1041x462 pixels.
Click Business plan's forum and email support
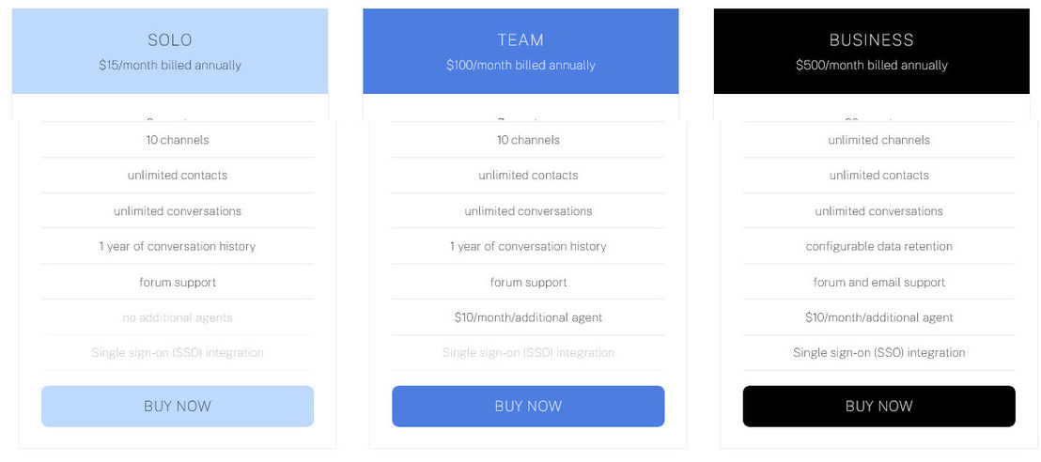coord(878,282)
